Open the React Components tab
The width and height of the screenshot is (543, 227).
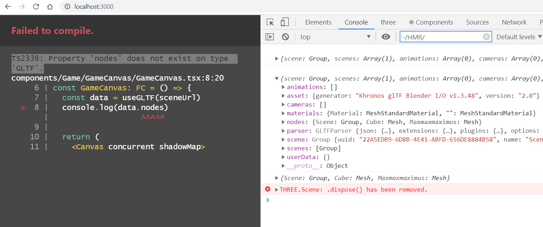431,22
